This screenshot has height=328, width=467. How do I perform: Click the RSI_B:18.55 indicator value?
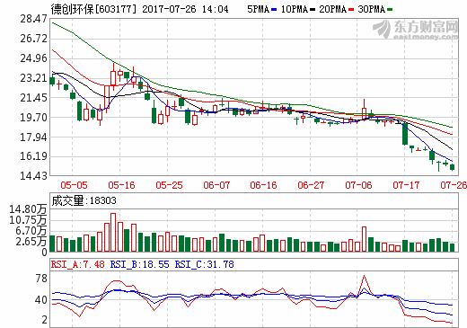tap(140, 264)
